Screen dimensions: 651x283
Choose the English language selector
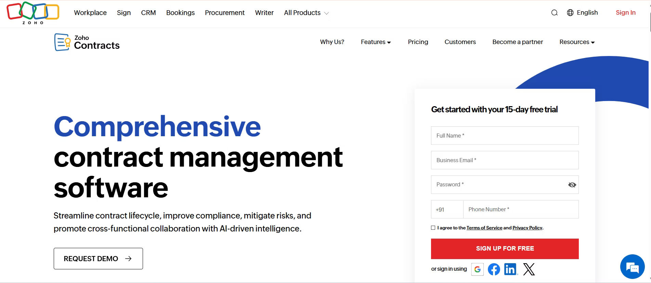coord(587,13)
